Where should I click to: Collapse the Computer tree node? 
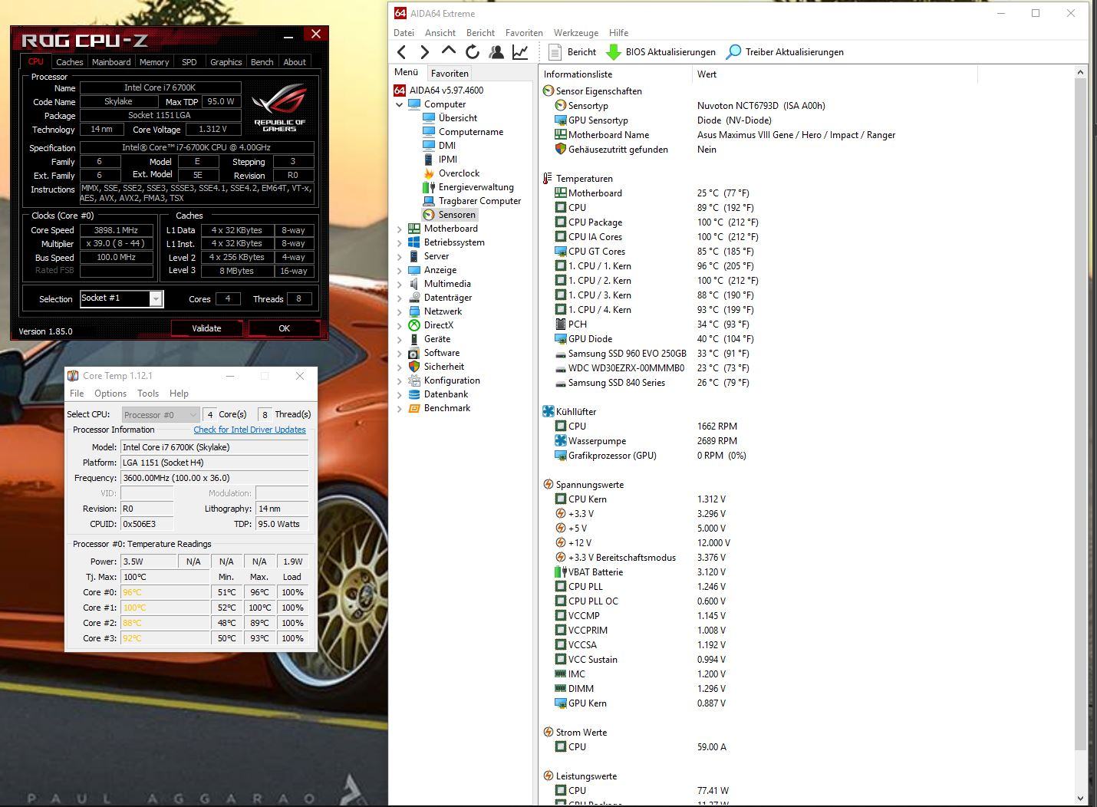tap(400, 104)
